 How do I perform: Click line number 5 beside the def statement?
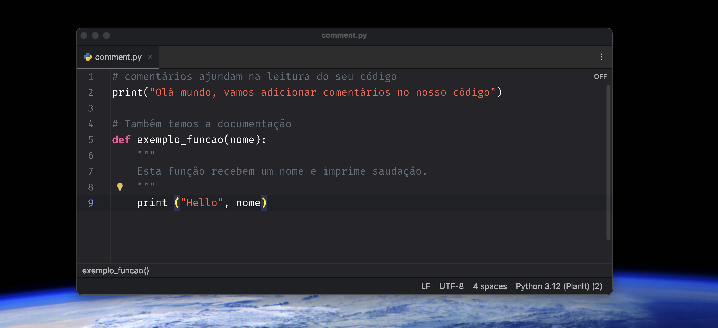[90, 139]
